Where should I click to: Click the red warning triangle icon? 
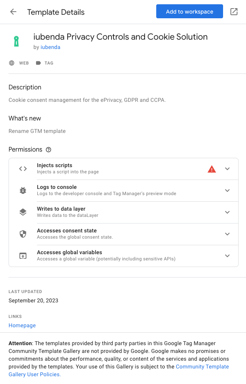click(x=212, y=169)
